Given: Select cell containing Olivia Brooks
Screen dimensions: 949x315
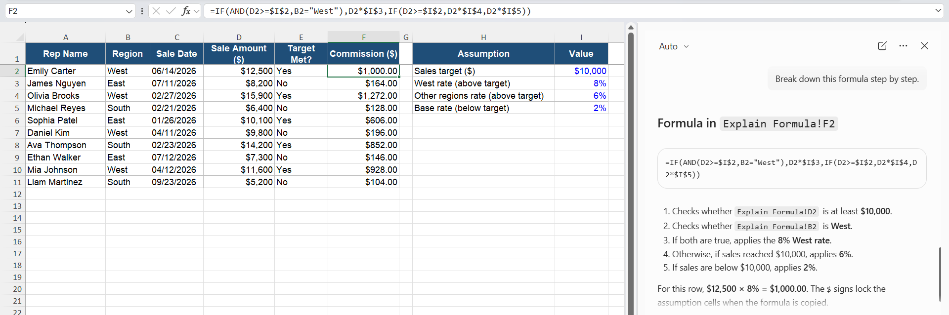Looking at the screenshot, I should [x=65, y=96].
